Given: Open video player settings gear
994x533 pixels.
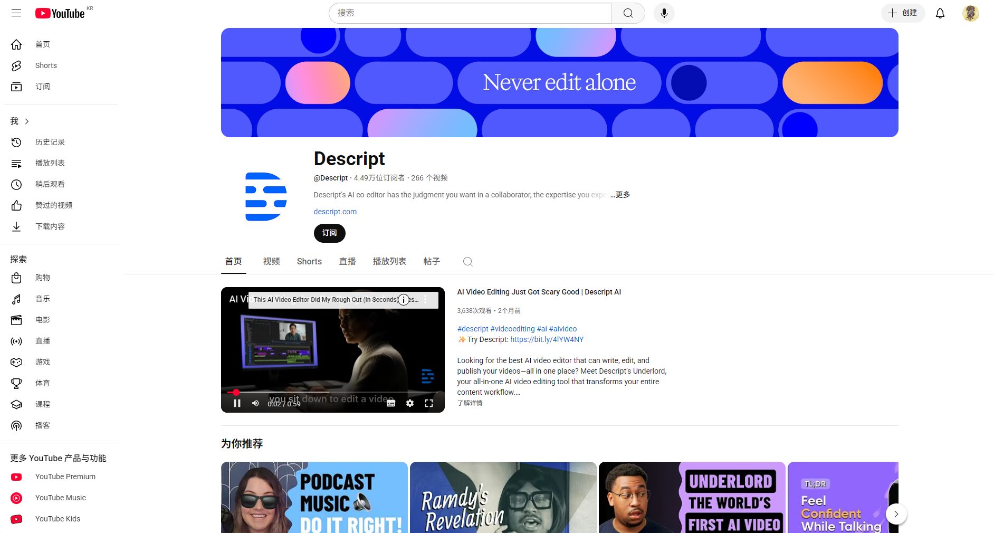Looking at the screenshot, I should click(x=409, y=403).
